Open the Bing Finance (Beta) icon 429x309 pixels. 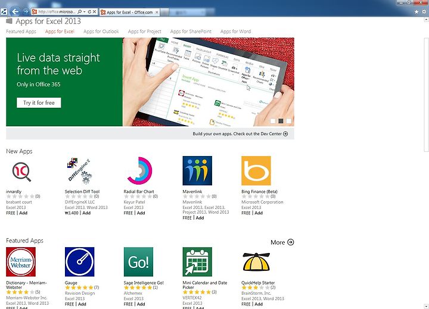tap(256, 171)
